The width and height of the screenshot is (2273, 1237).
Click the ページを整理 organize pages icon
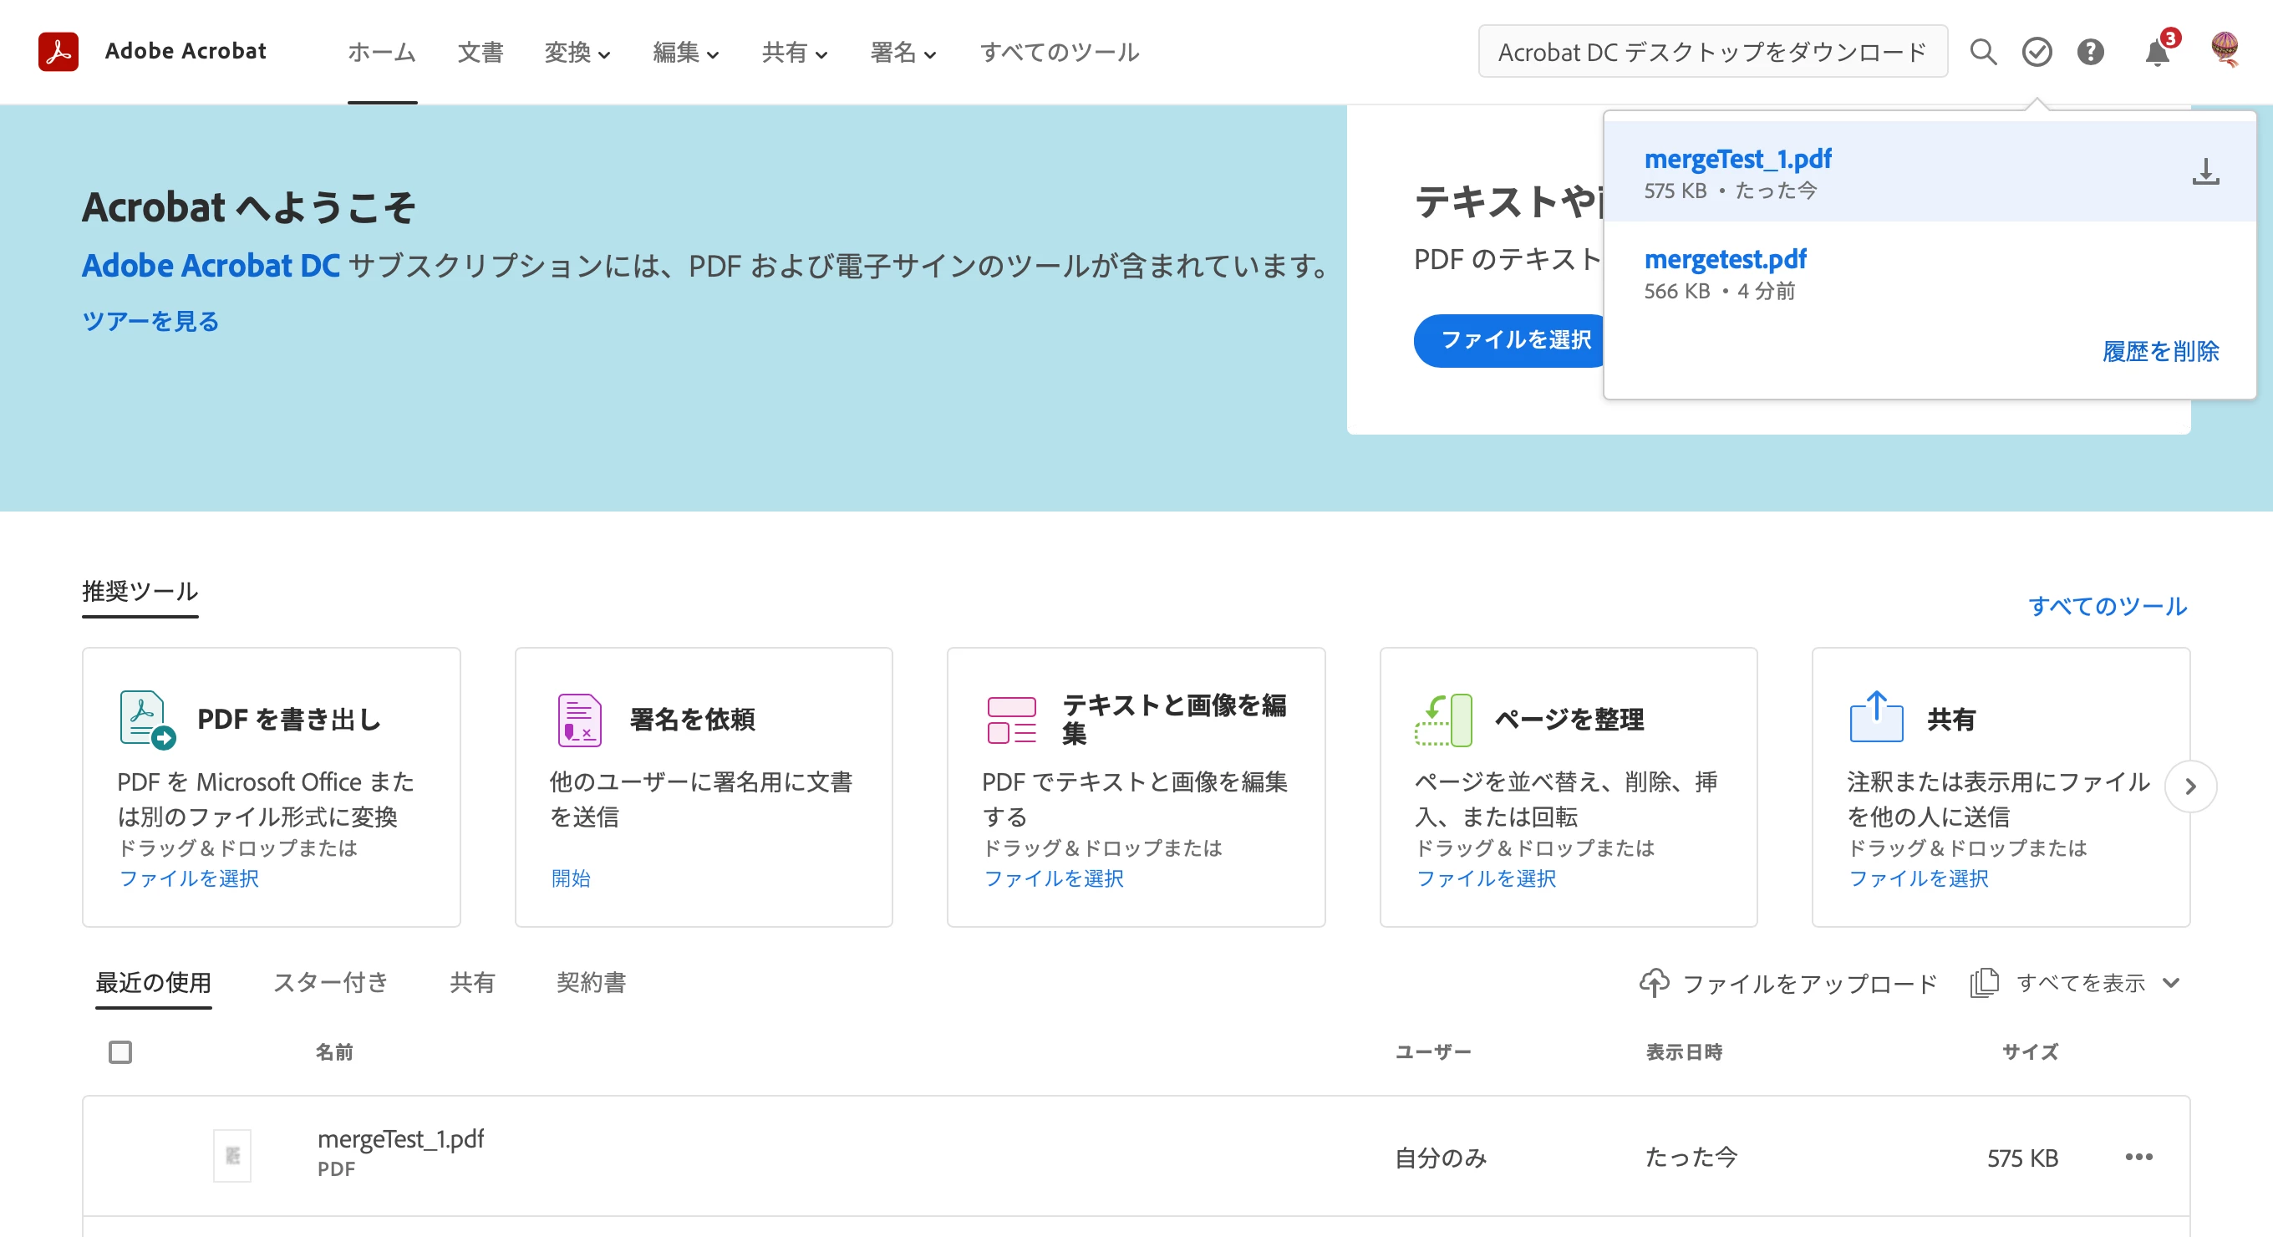tap(1443, 719)
